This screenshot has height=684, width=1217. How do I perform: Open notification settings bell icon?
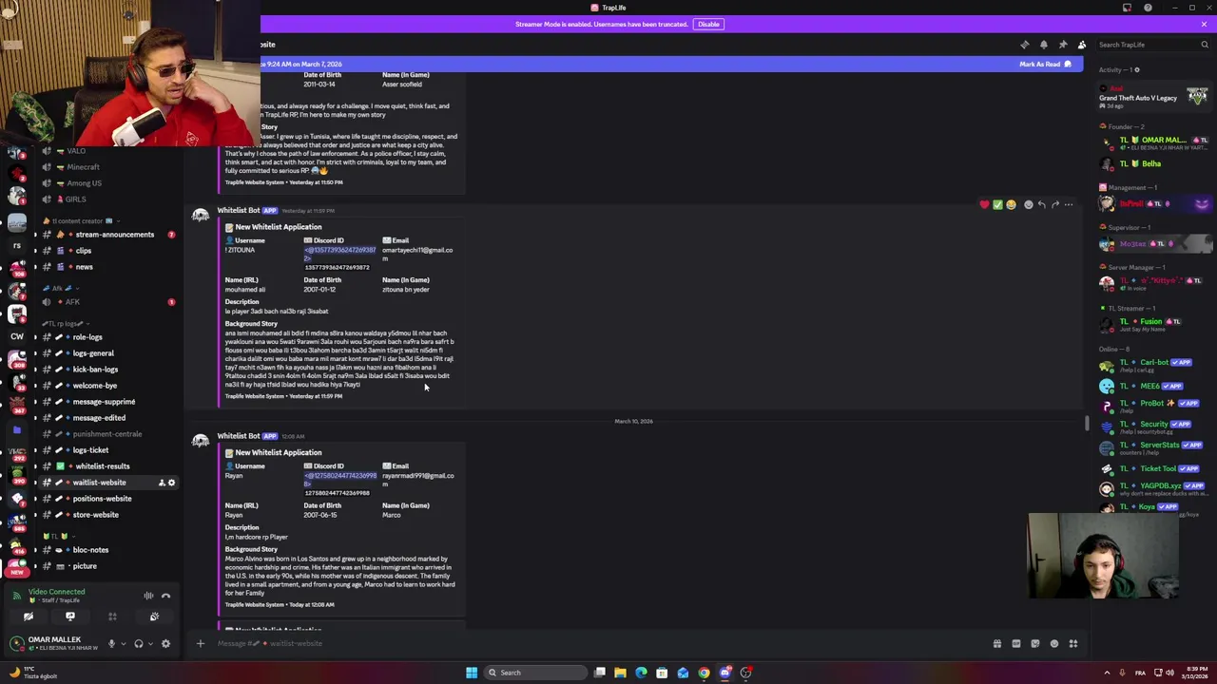pos(1043,45)
